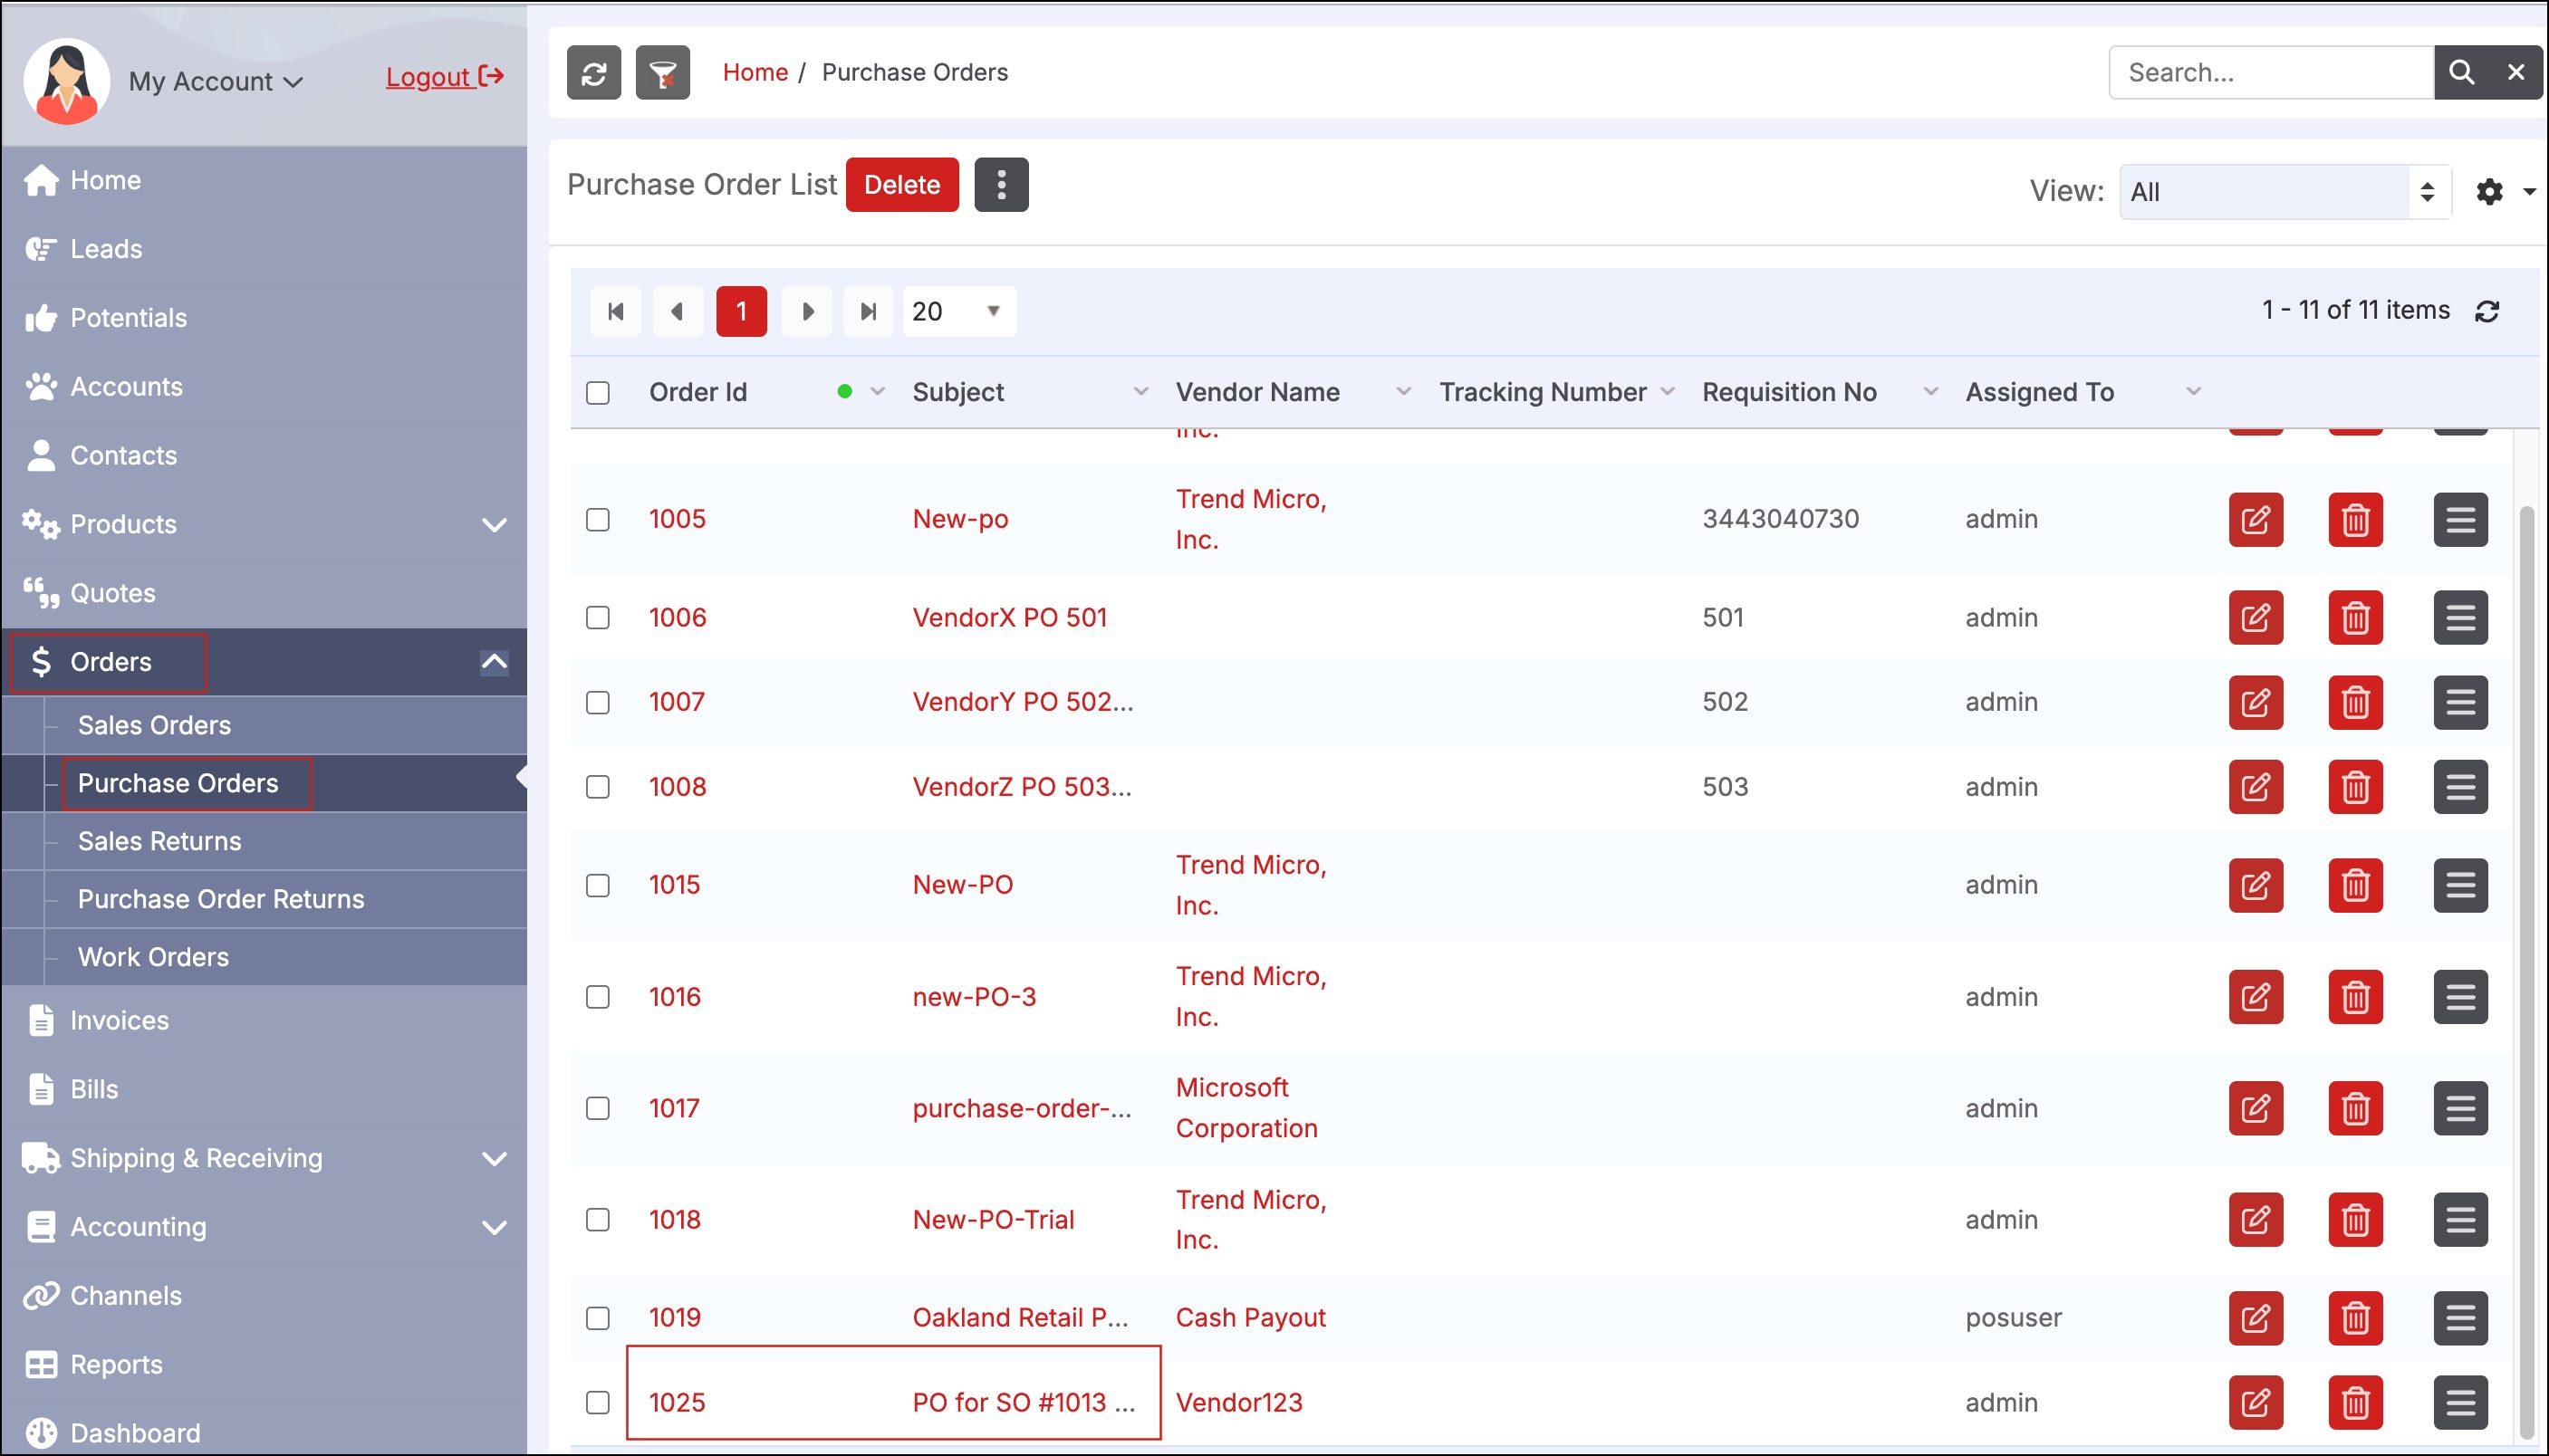This screenshot has height=1456, width=2549.
Task: Toggle the select-all header checkbox
Action: click(x=598, y=392)
